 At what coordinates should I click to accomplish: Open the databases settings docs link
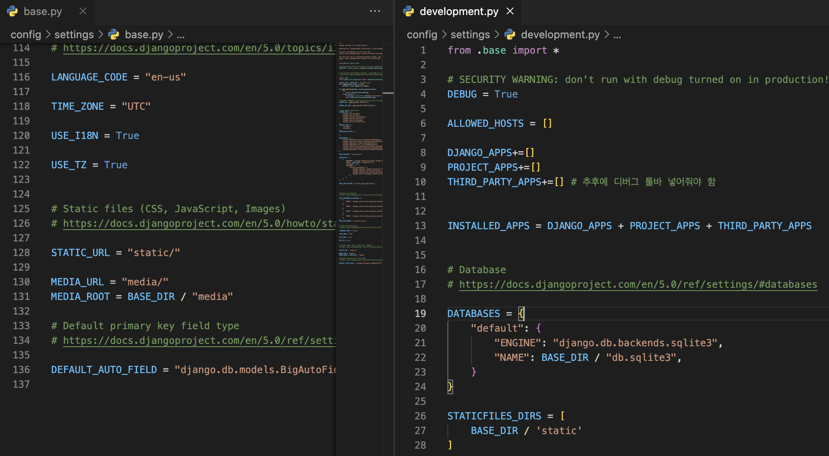click(638, 284)
